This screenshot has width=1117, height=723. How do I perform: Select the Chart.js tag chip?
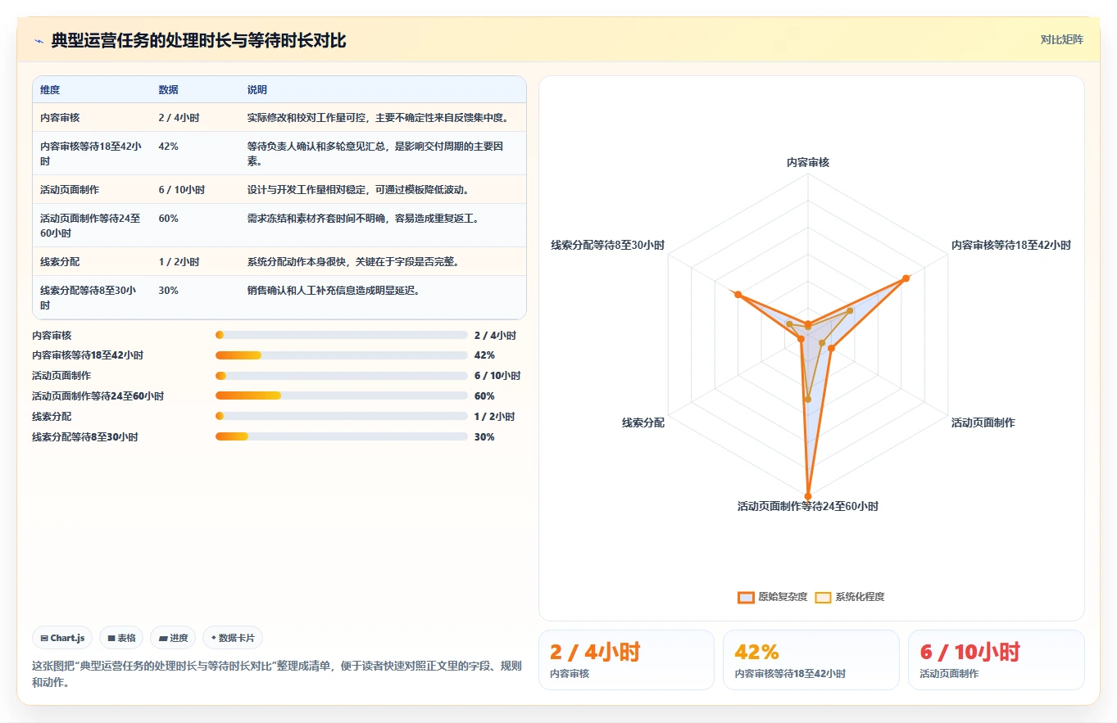pos(62,638)
